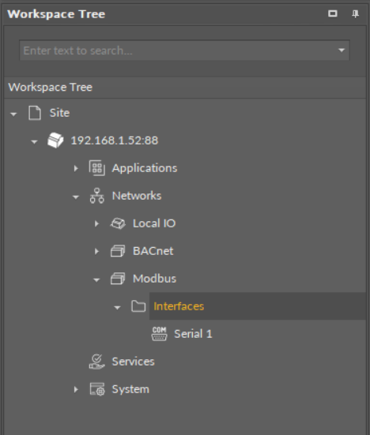This screenshot has width=370, height=435.
Task: Click the Services icon
Action: [97, 362]
